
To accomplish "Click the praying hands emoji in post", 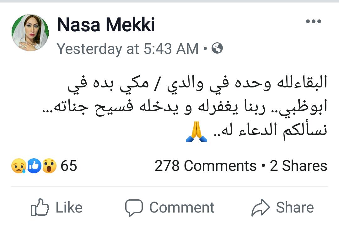I will pos(196,133).
